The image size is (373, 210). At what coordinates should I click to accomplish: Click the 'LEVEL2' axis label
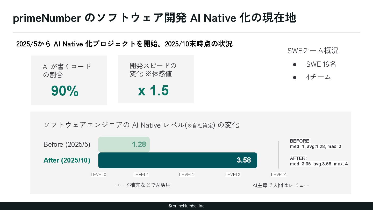pyautogui.click(x=187, y=174)
